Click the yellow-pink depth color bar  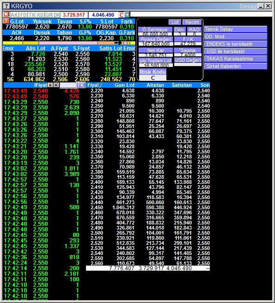pos(69,43)
